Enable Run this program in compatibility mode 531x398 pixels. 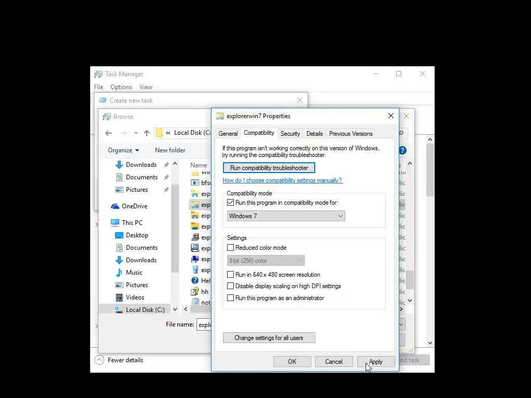(231, 203)
